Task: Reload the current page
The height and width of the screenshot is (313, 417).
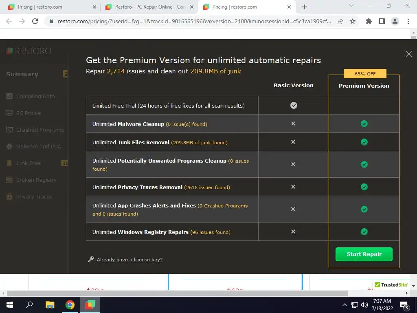Action: 35,21
